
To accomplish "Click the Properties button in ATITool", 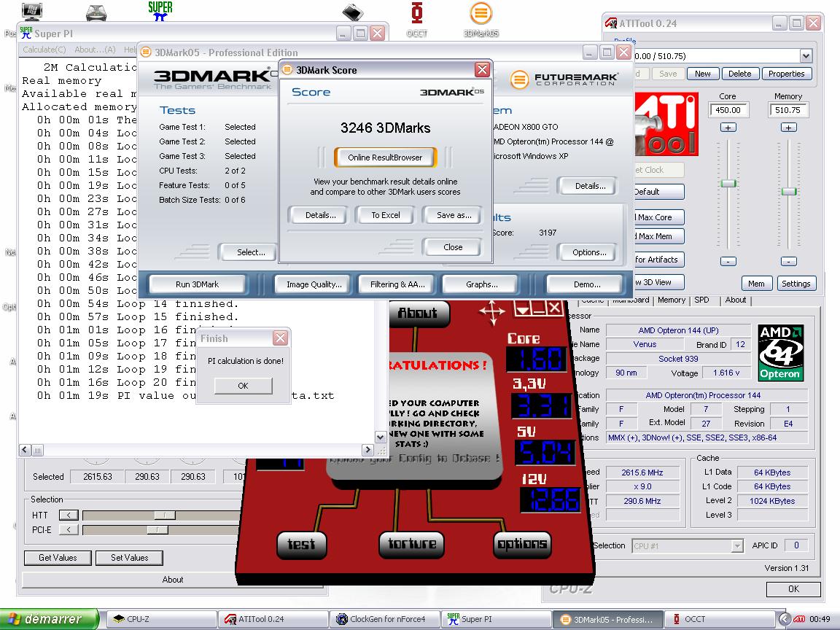I will 787,74.
